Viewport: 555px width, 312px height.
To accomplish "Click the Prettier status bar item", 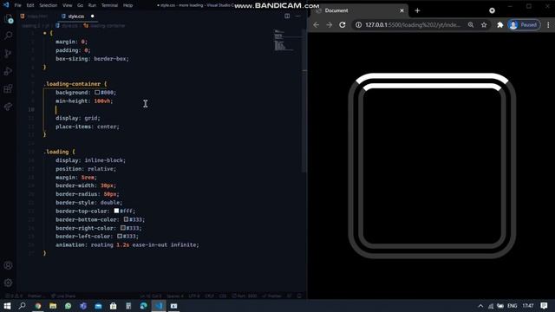I will (x=271, y=296).
